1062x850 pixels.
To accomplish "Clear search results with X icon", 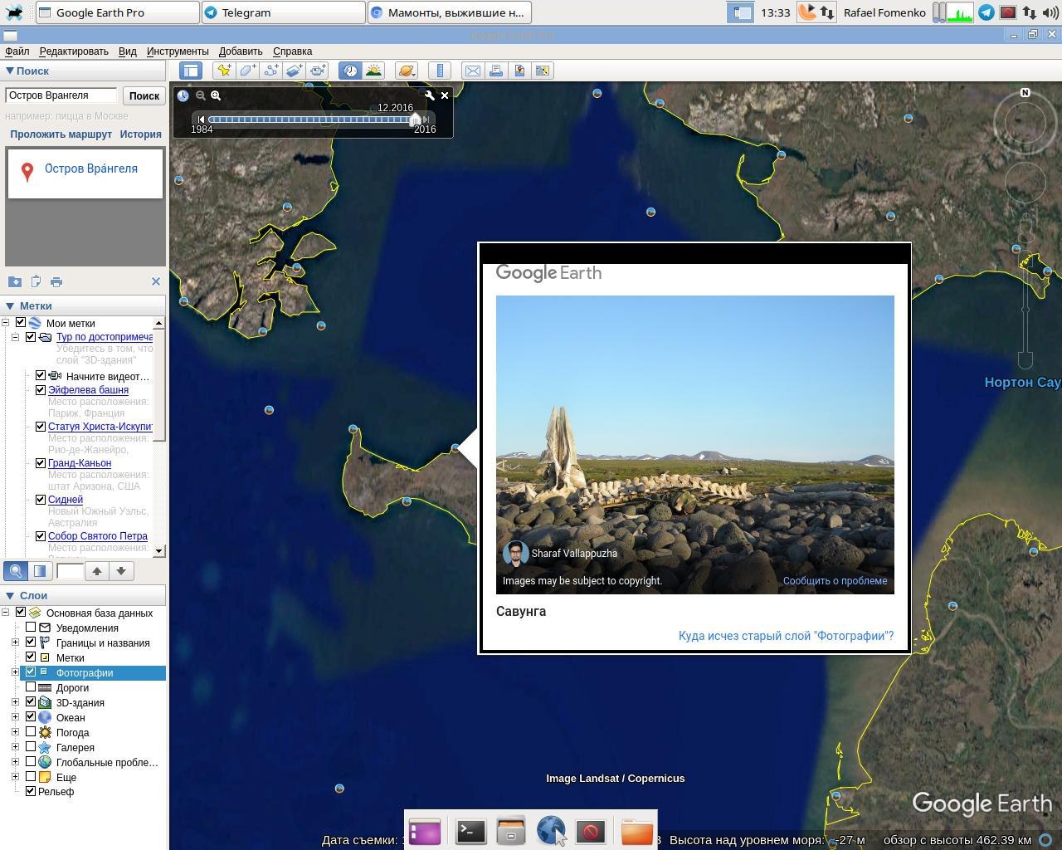I will point(156,281).
